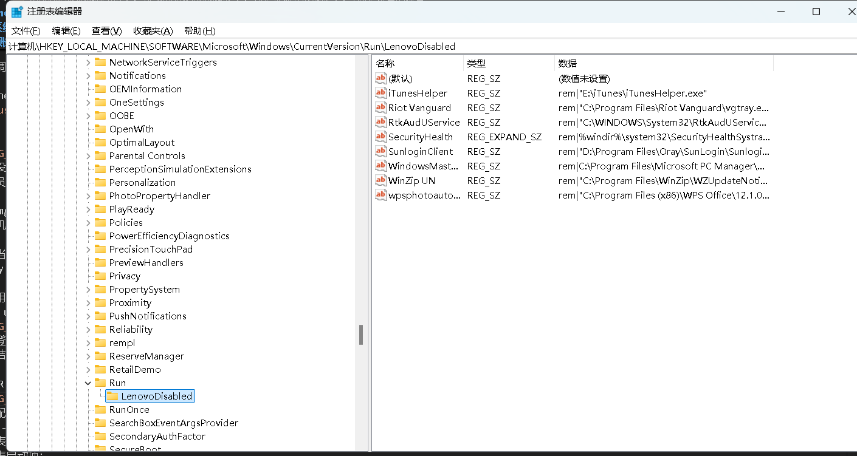The height and width of the screenshot is (456, 857).
Task: Select the LenovoDisabled key name
Action: 157,396
